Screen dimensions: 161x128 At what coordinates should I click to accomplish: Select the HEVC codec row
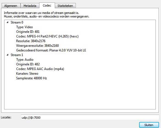point(47,36)
